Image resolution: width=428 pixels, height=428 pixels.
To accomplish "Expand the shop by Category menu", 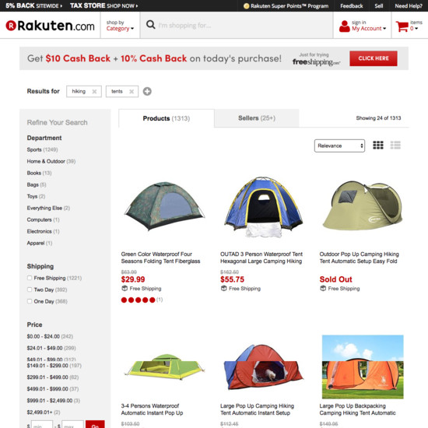I will click(120, 26).
